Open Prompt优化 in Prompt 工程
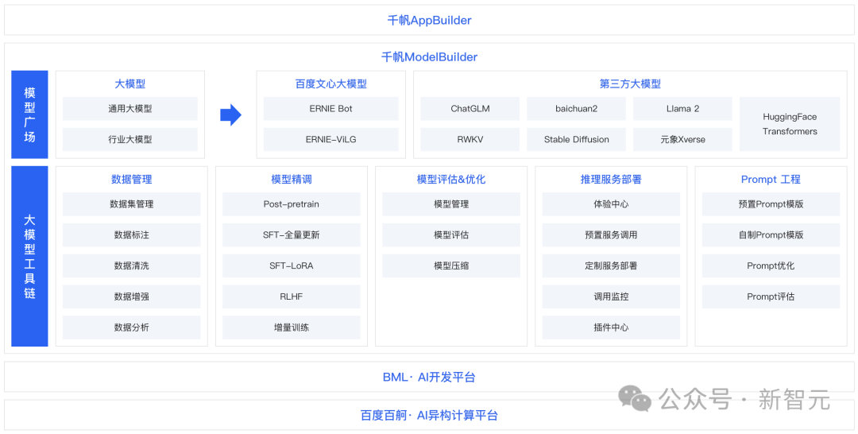Viewport: 858px width, 434px height. pos(770,265)
